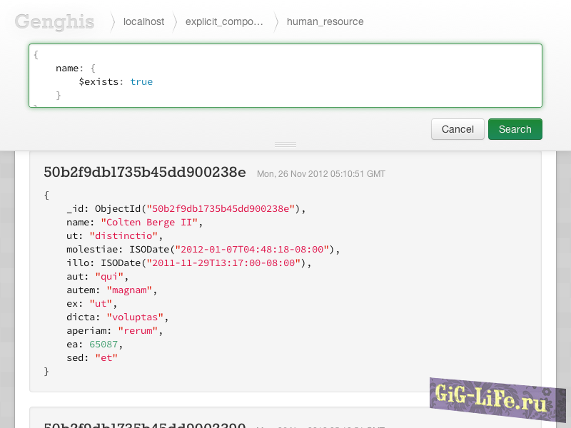Open the explicit_compo… database breadcrumb
The width and height of the screenshot is (571, 428).
[223, 21]
